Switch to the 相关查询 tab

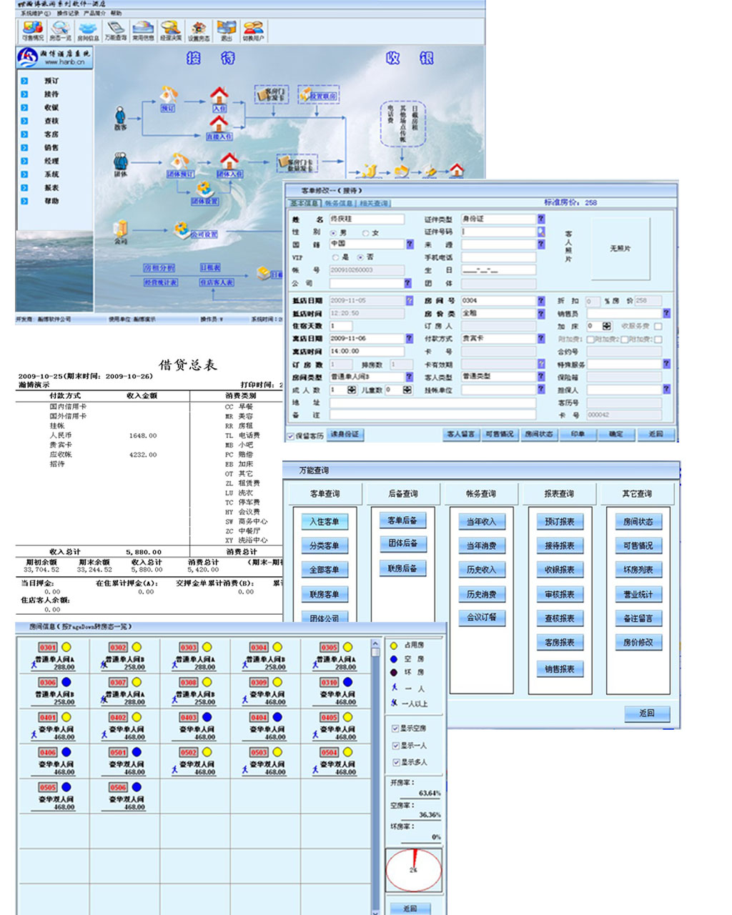point(374,204)
